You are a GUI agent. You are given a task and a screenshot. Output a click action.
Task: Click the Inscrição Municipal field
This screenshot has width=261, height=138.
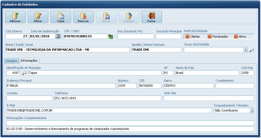pos(169,36)
